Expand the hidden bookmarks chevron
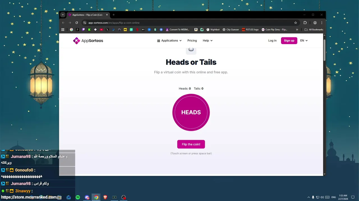This screenshot has height=201, width=359. pos(297,29)
